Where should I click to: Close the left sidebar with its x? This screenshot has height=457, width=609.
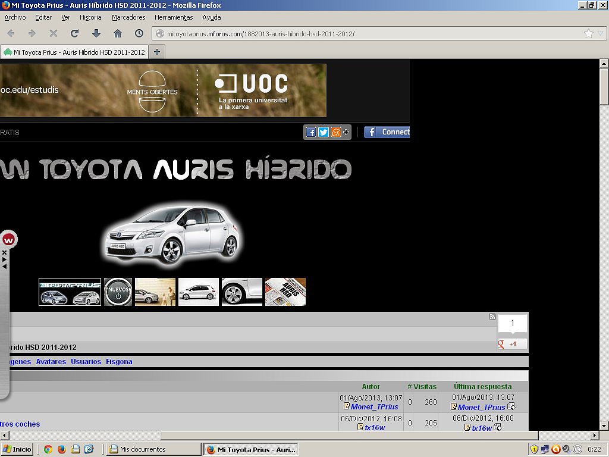[5, 252]
